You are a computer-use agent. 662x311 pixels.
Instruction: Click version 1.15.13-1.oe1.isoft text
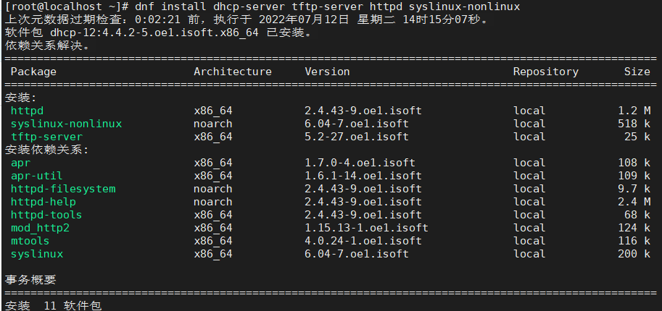[366, 228]
